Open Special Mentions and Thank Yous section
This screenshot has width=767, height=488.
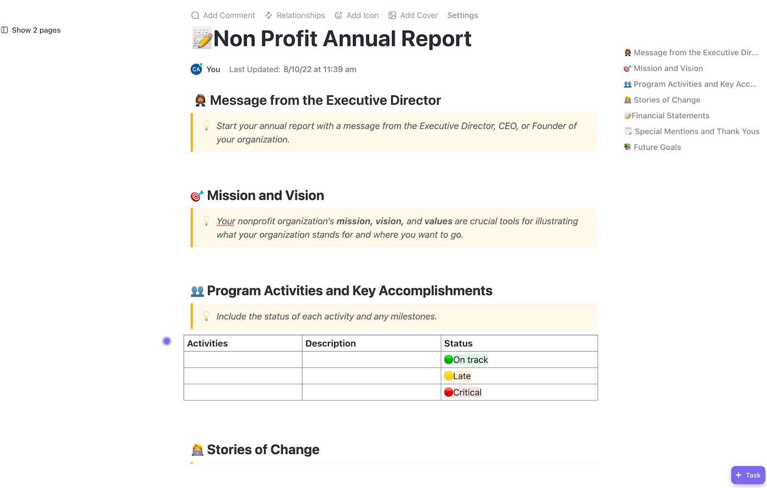(697, 132)
